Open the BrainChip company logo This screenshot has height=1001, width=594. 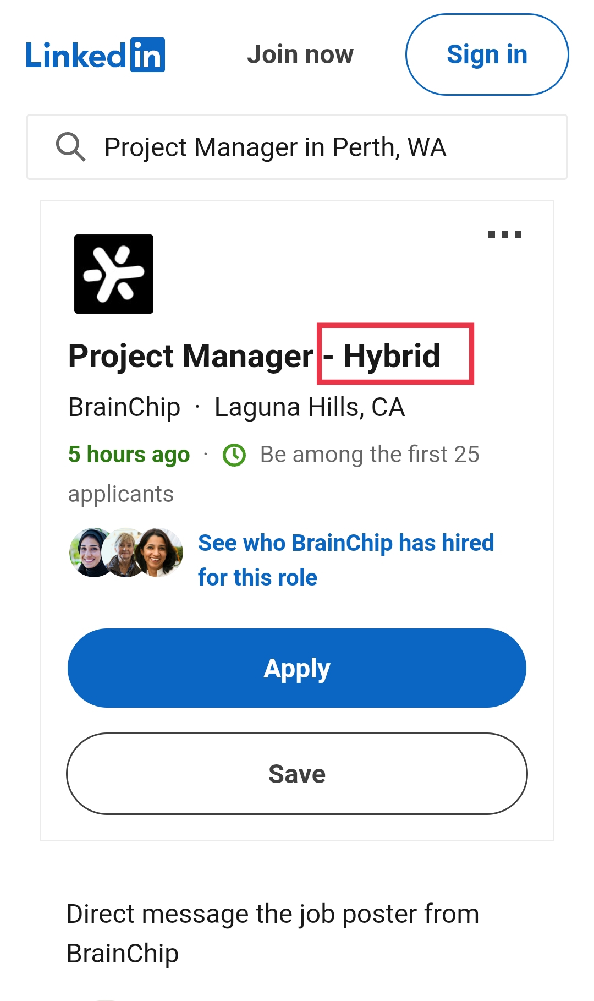point(114,274)
